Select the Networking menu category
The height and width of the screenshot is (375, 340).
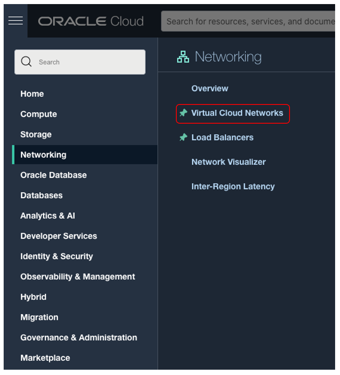[x=43, y=155]
